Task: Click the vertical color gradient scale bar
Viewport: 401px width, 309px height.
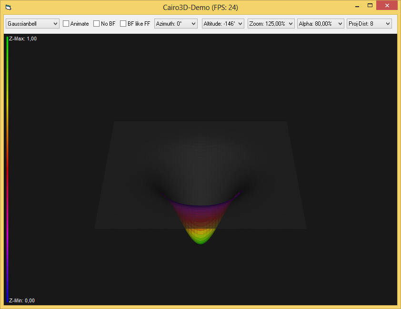Action: point(7,166)
